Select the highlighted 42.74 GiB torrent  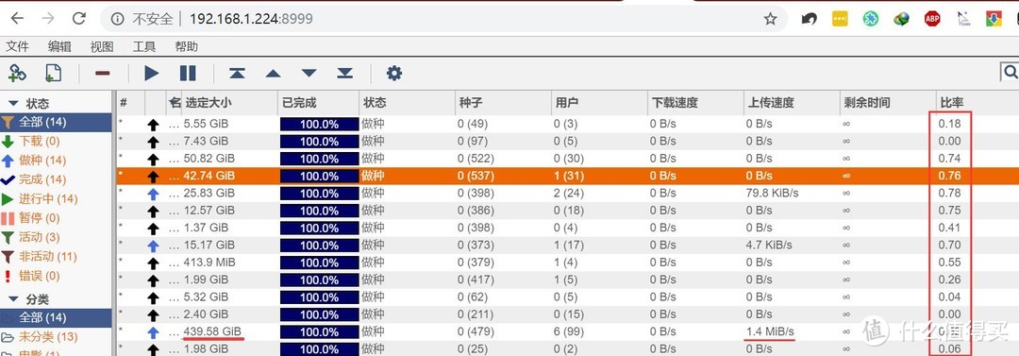[x=567, y=176]
